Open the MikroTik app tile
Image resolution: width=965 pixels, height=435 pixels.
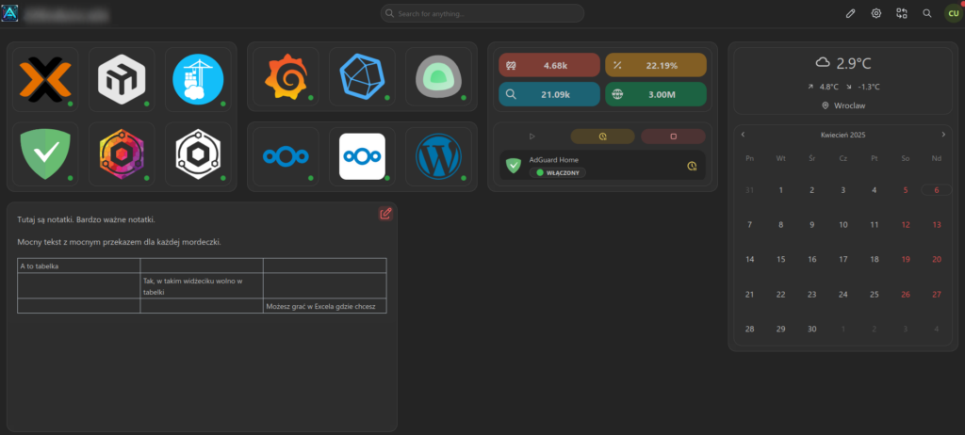[122, 79]
